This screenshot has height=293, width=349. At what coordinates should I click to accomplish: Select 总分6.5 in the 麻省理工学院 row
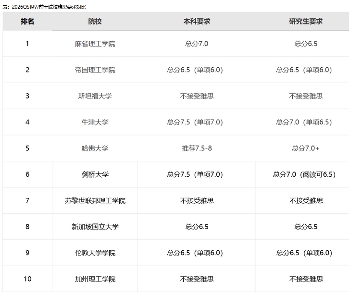[x=306, y=44]
